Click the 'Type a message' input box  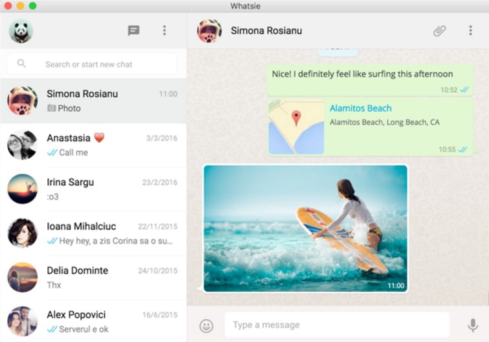coord(336,325)
